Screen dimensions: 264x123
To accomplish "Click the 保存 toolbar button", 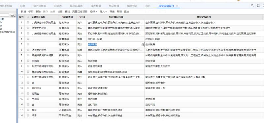I will pos(46,12).
